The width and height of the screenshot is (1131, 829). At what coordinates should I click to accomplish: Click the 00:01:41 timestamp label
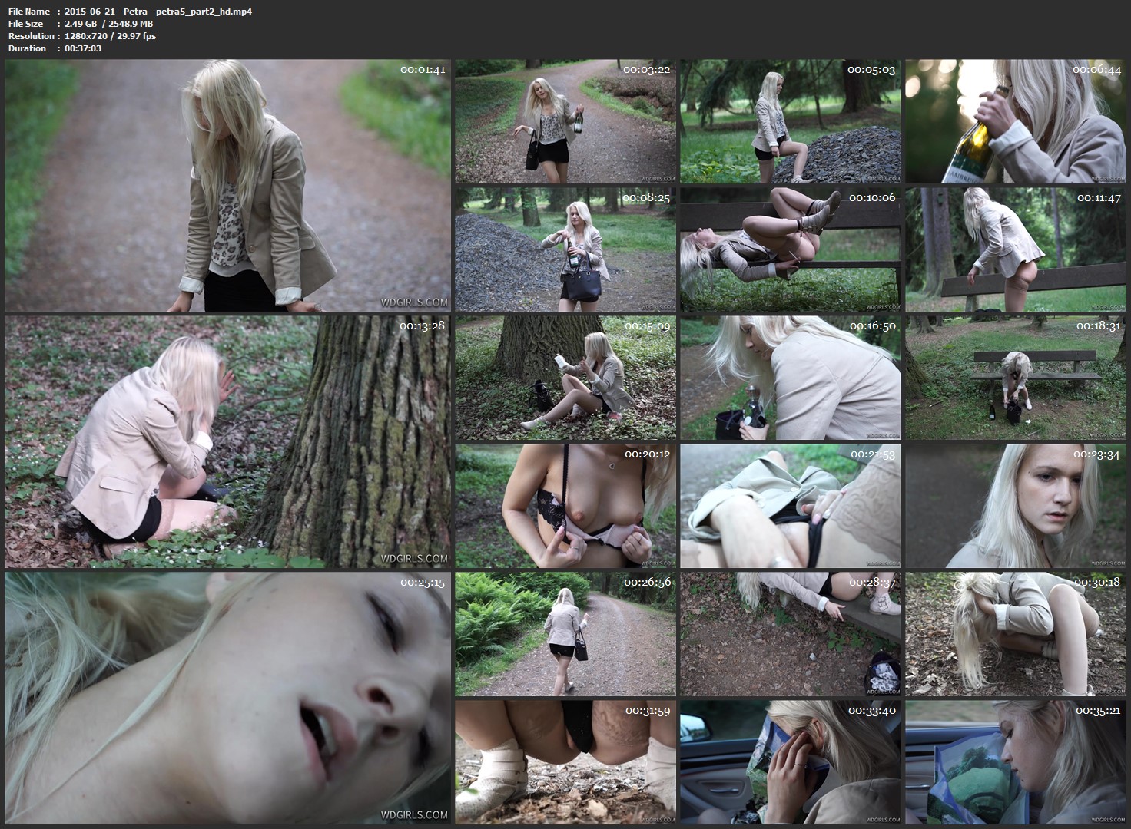click(423, 70)
